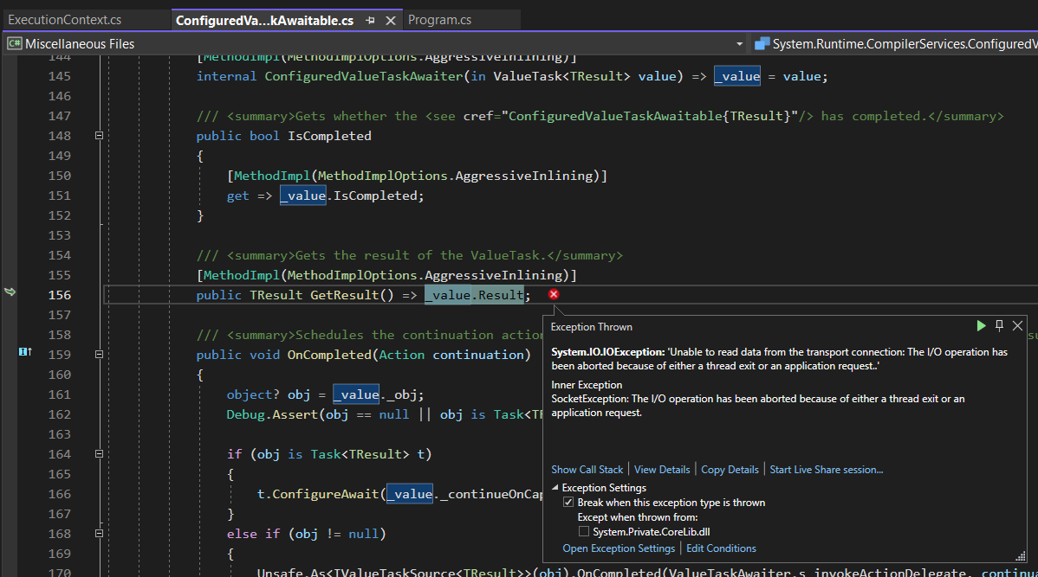Click the type icon beside System.Runtime.CompilerServices
This screenshot has width=1038, height=577.
coord(762,43)
